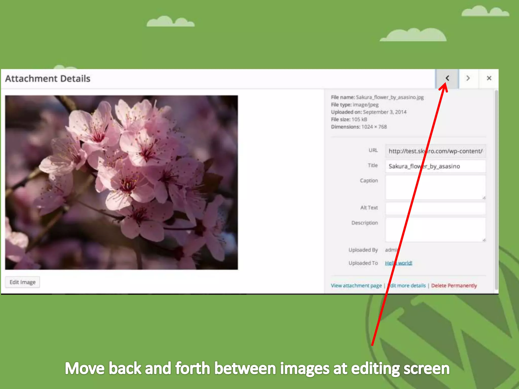Go to the next attachment with right chevron
519x389 pixels.
coord(468,78)
